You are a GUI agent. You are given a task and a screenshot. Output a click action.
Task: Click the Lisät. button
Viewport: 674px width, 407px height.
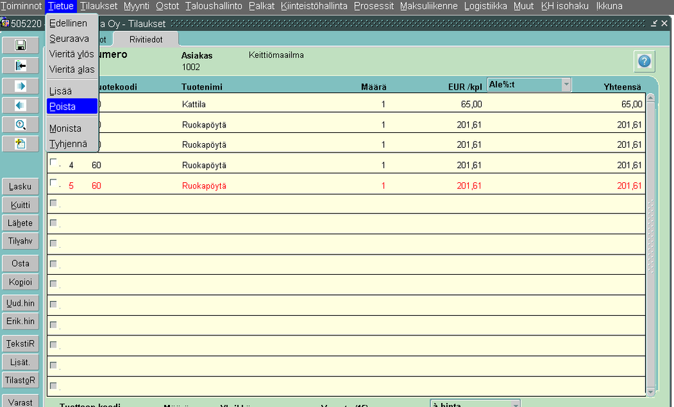(x=20, y=362)
